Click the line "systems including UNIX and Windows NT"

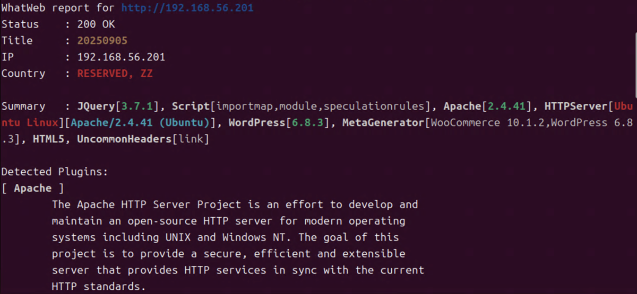click(x=226, y=237)
